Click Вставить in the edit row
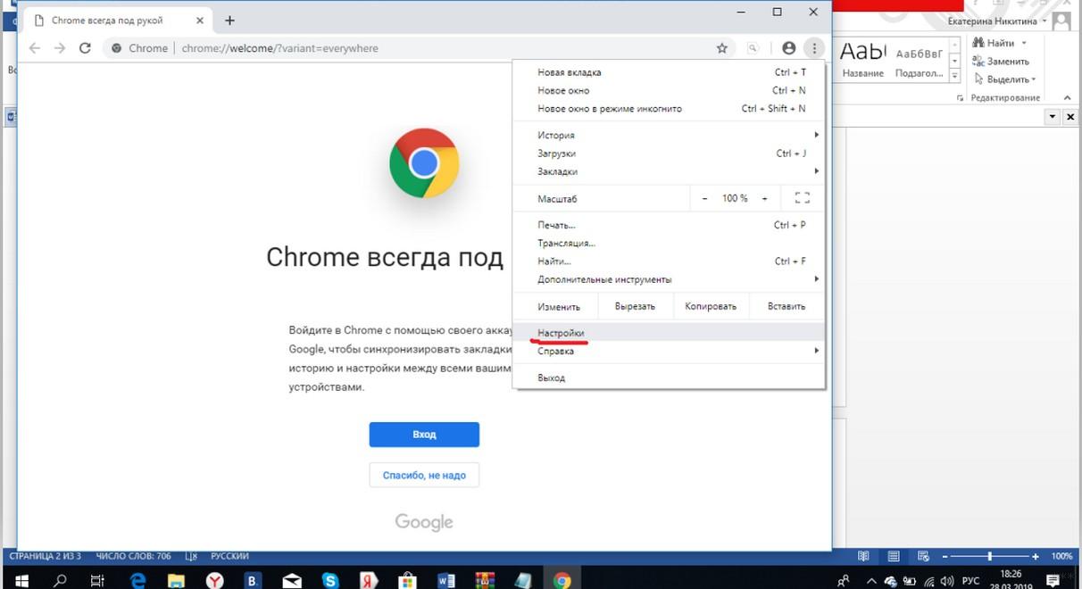Image resolution: width=1082 pixels, height=589 pixels. coord(787,306)
